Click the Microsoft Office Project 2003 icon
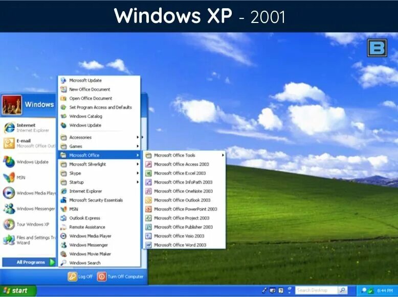 pyautogui.click(x=148, y=218)
